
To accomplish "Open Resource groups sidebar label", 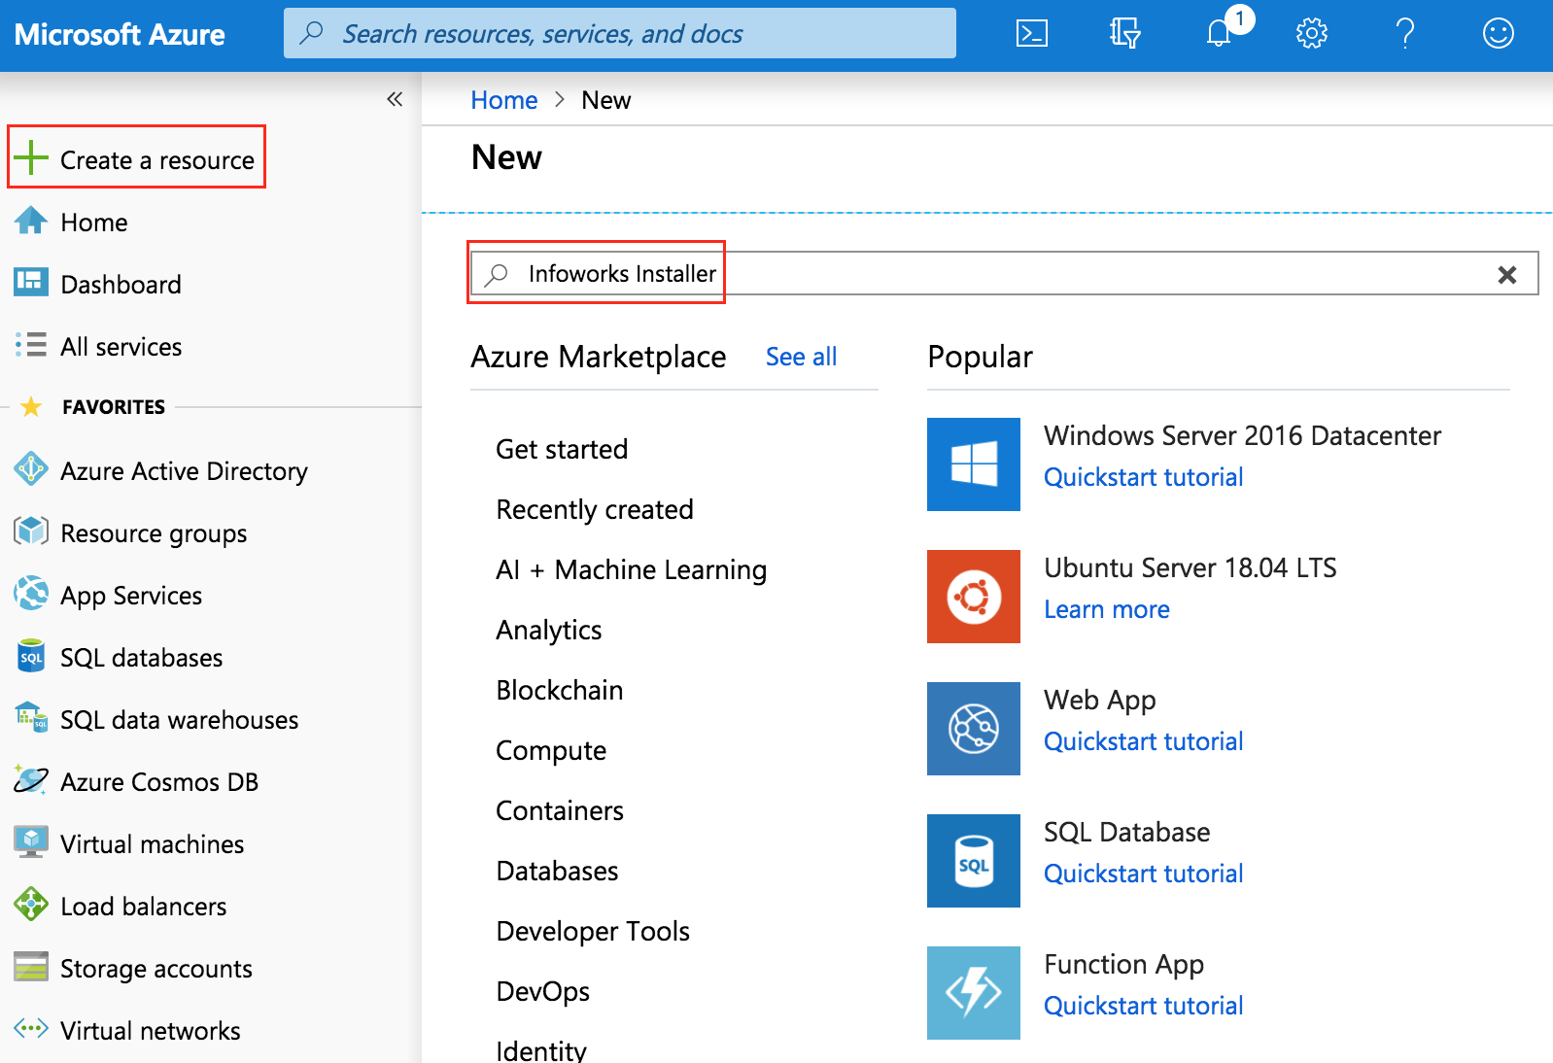I will (x=154, y=533).
